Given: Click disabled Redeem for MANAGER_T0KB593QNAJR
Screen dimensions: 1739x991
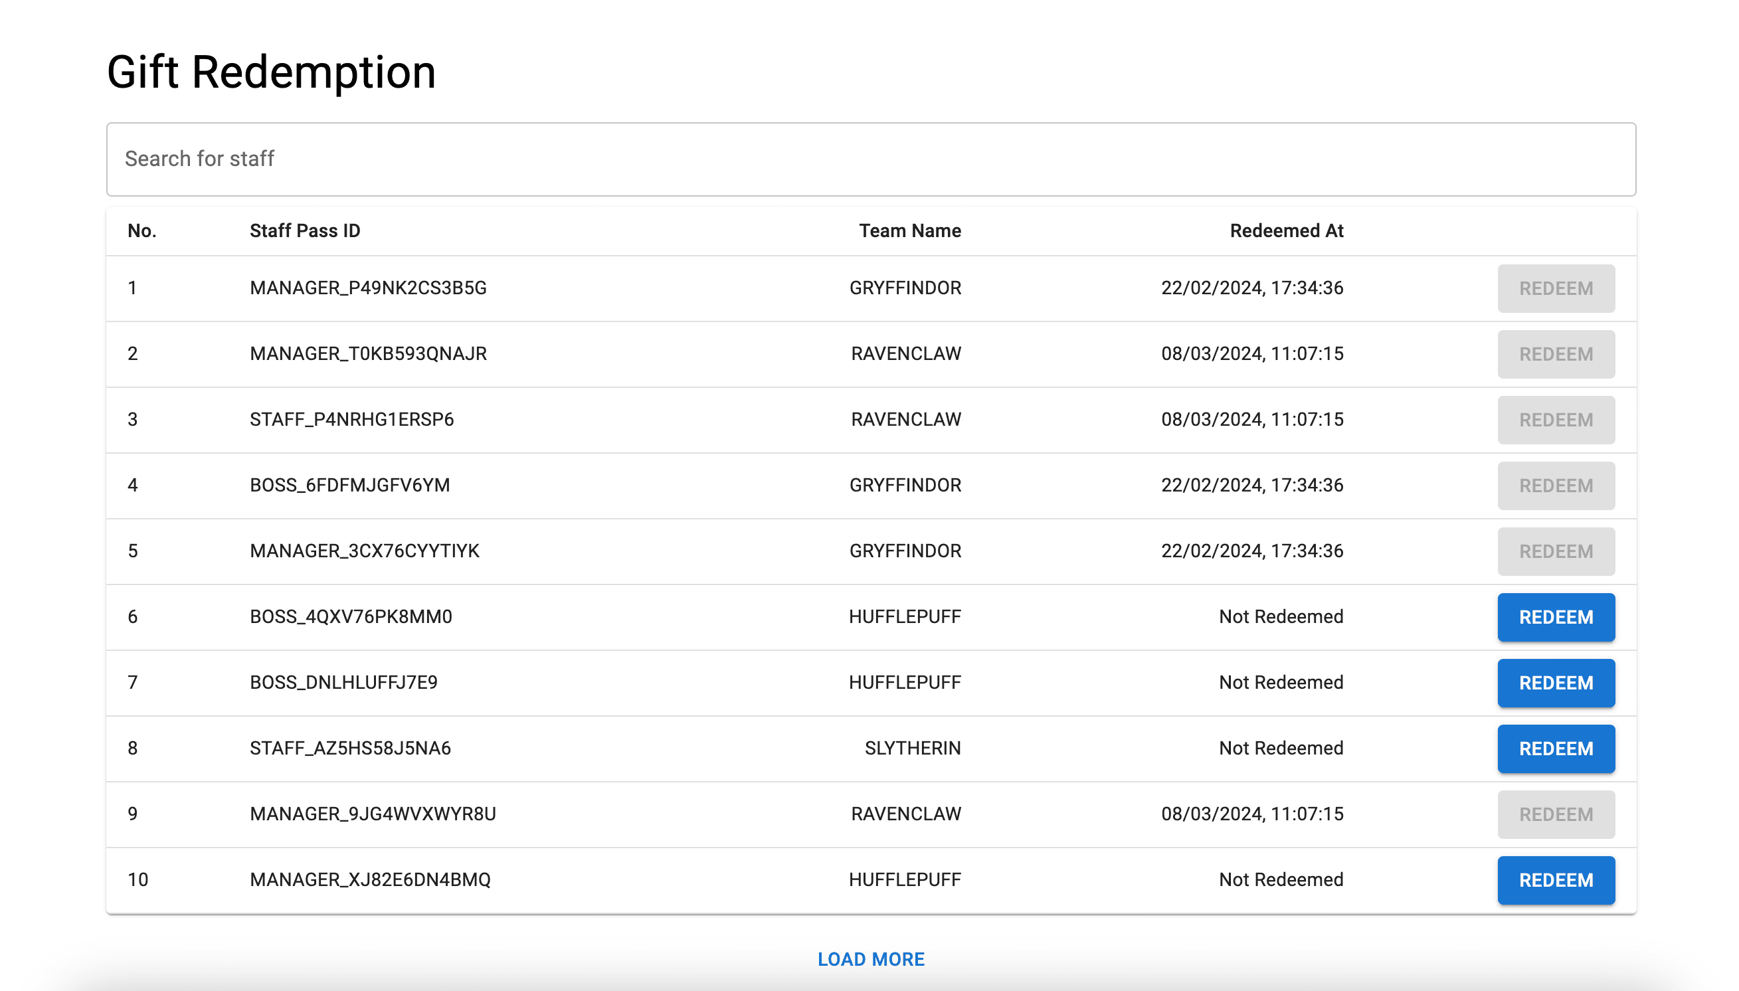Looking at the screenshot, I should [1554, 354].
